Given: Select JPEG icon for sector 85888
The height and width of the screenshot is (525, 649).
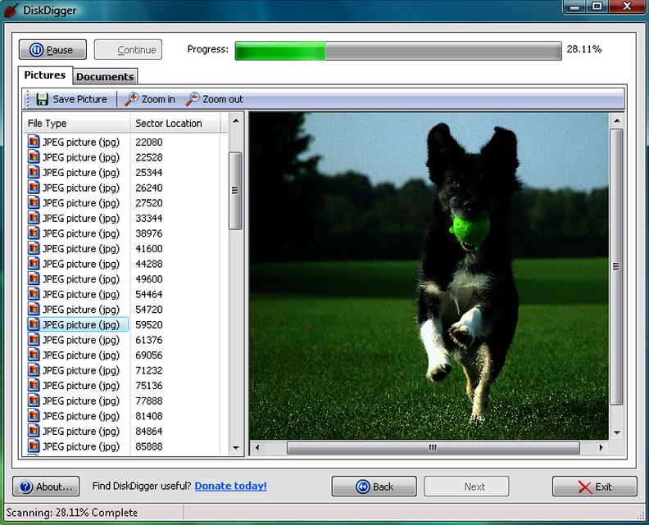Looking at the screenshot, I should [x=34, y=446].
